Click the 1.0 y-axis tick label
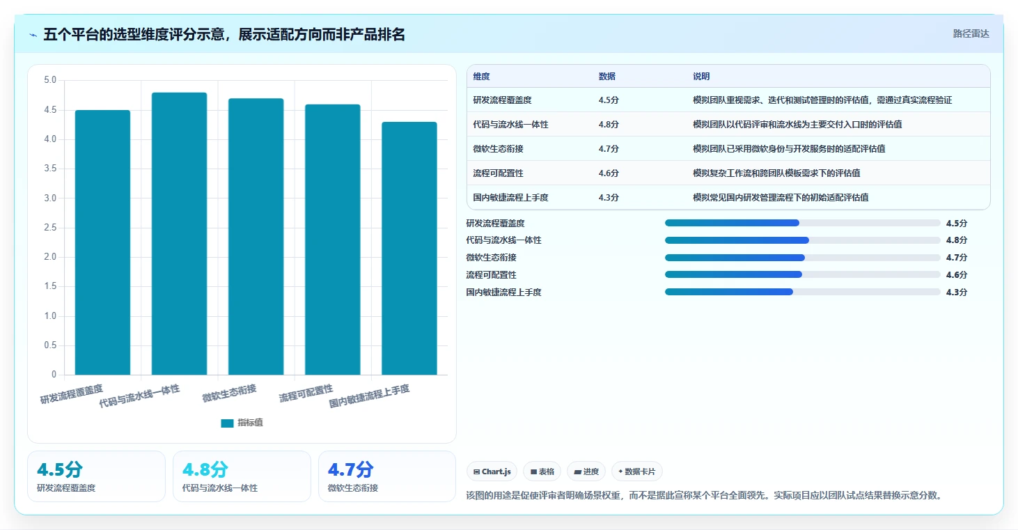 tap(50, 316)
